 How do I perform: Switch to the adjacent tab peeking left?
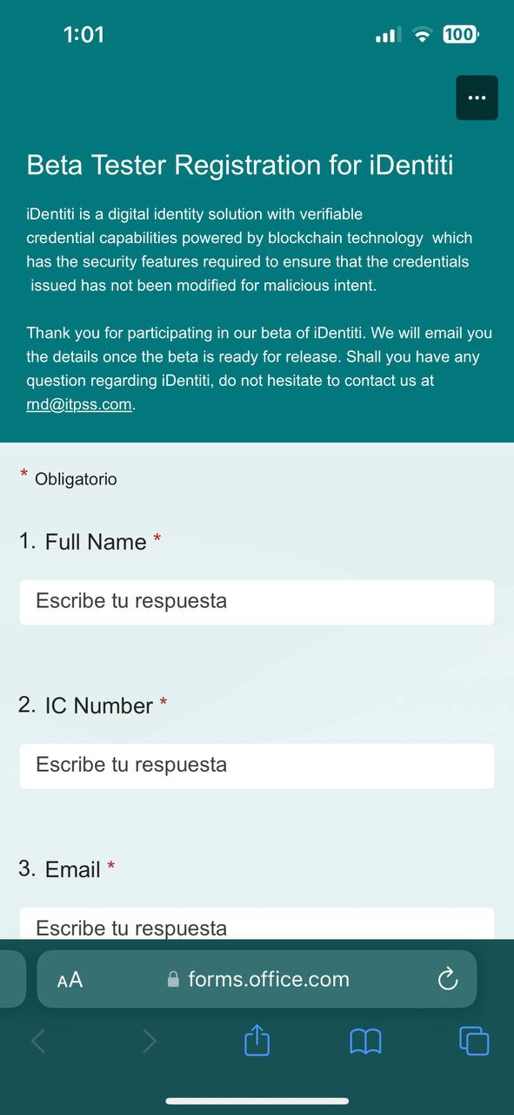pyautogui.click(x=12, y=979)
